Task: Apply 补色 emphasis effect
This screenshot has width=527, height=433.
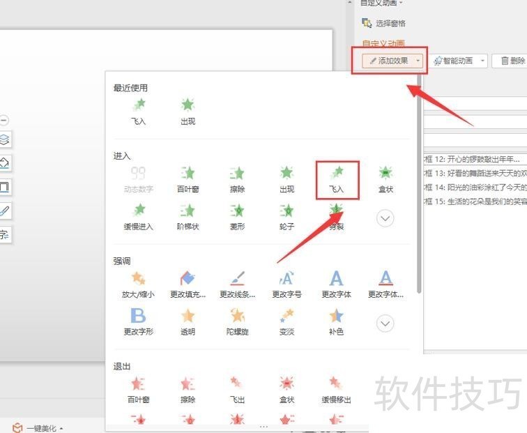Action: [x=337, y=322]
